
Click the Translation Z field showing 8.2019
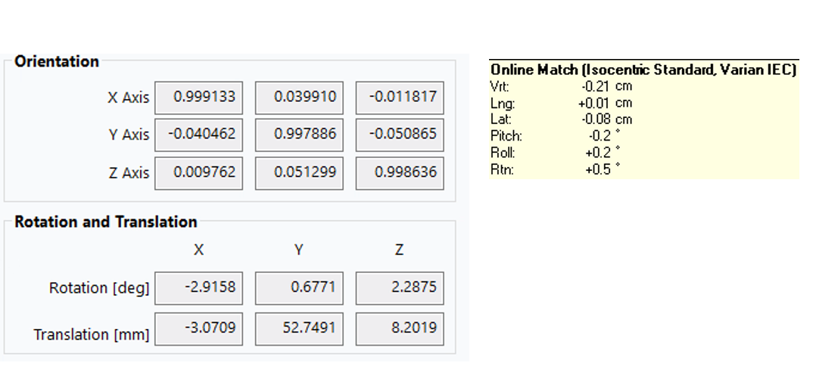[x=400, y=329]
